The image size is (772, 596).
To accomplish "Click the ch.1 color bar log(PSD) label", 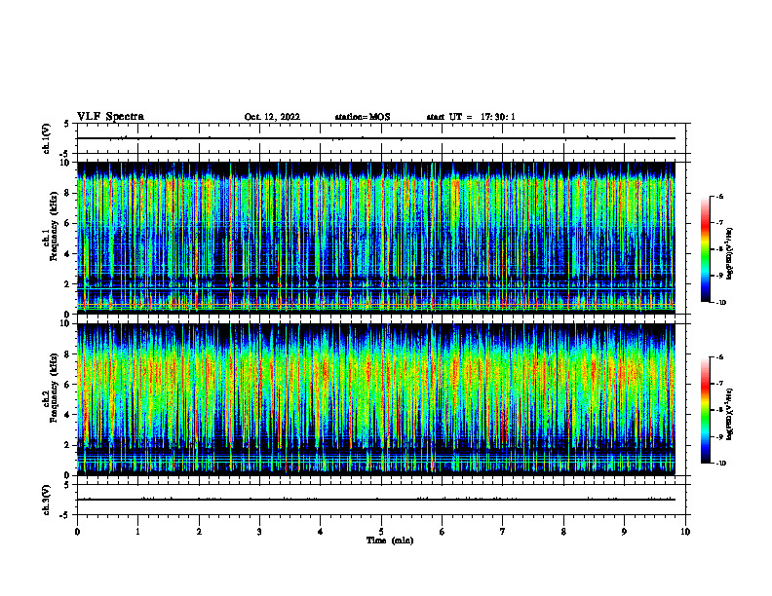I will click(729, 254).
